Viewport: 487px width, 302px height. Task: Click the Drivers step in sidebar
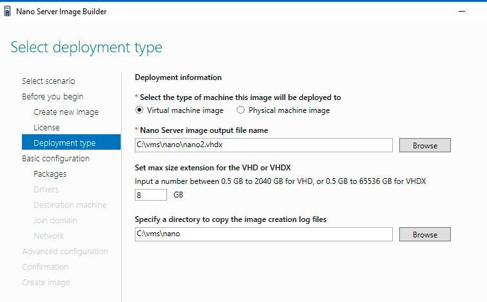pos(46,189)
